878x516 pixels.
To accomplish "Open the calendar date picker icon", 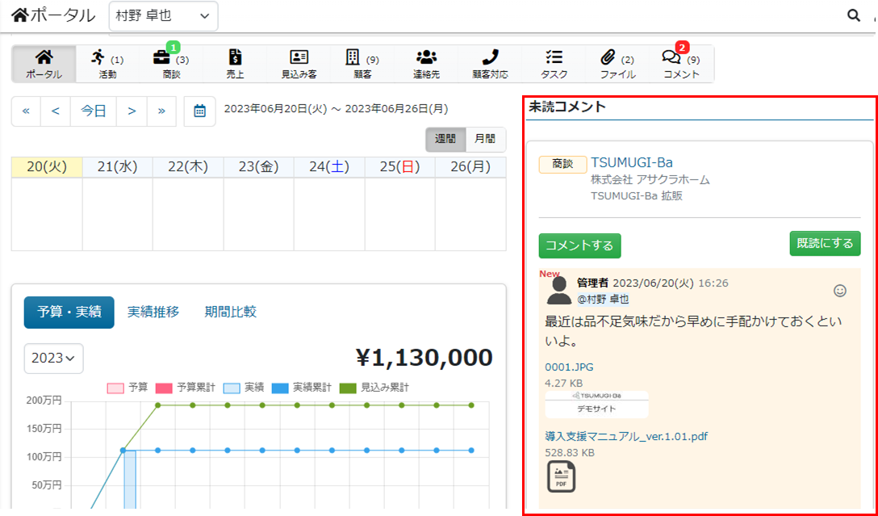I will [x=200, y=111].
